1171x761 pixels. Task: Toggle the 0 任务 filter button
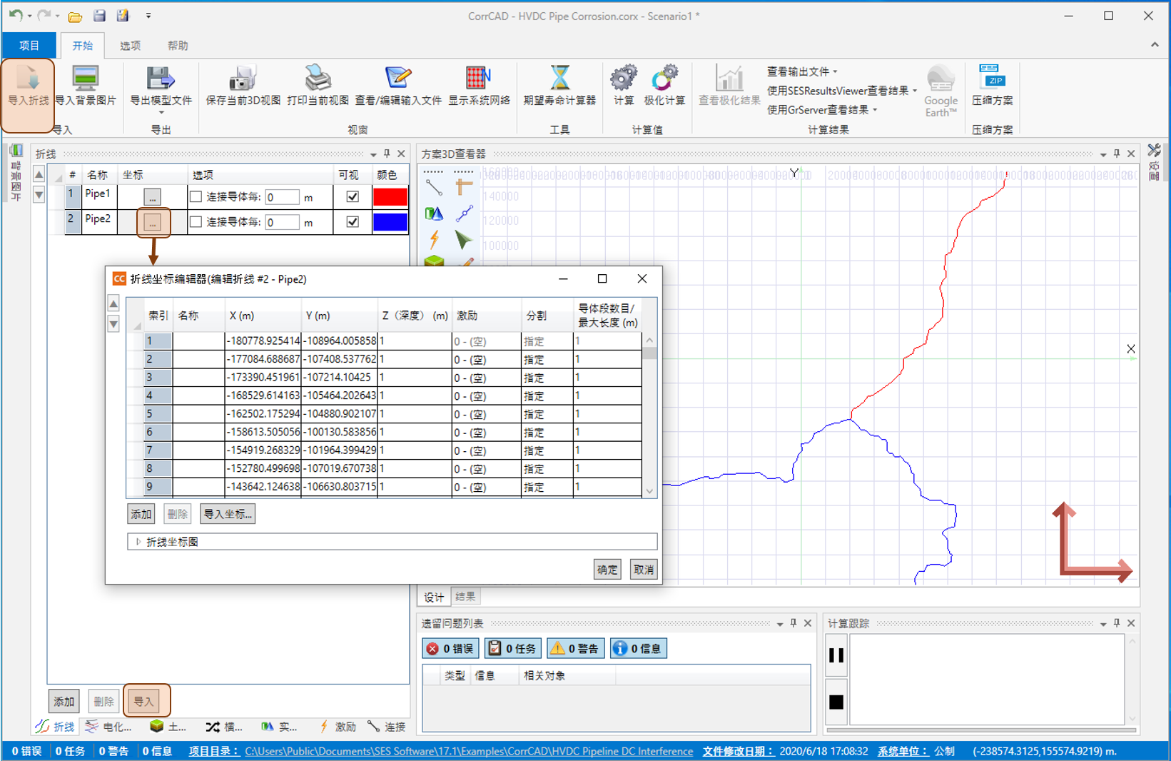click(x=512, y=648)
